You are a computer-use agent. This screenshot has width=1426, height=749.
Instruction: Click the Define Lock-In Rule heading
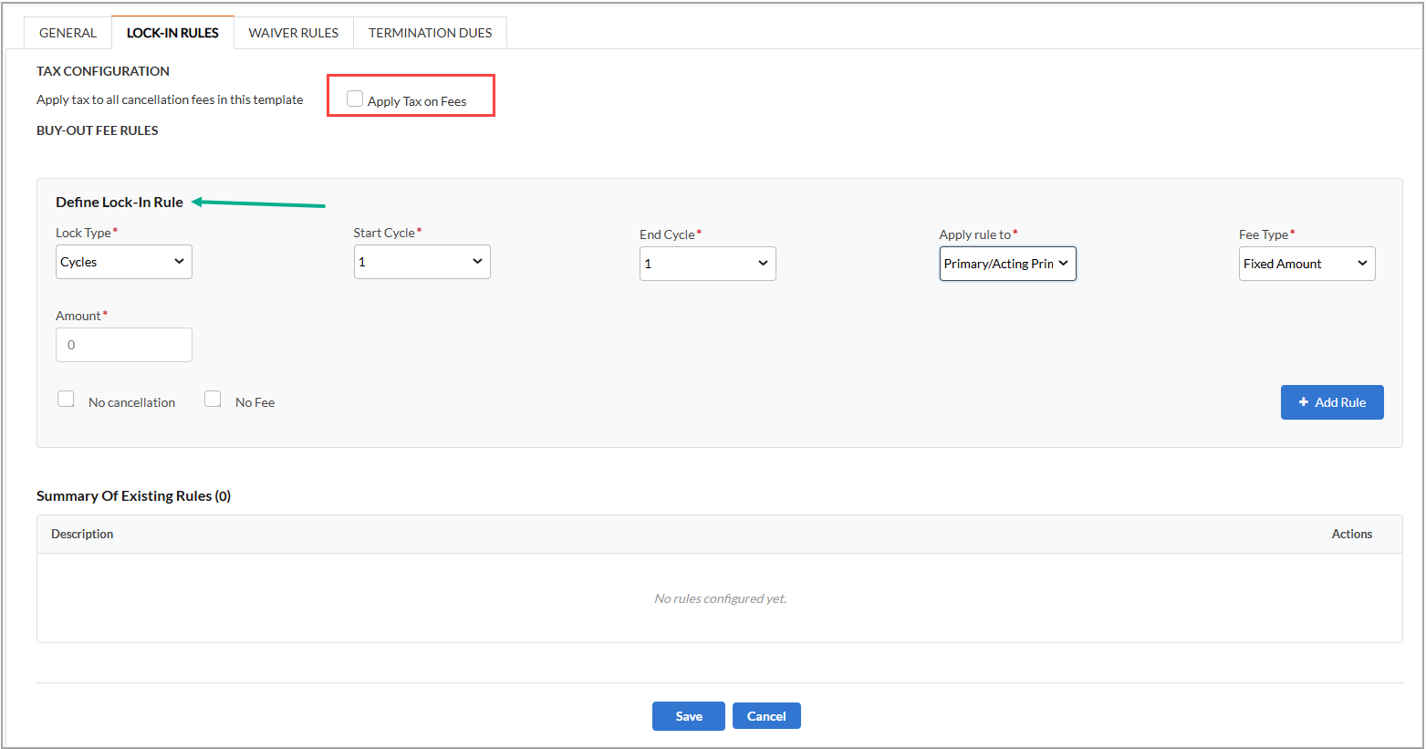tap(120, 203)
